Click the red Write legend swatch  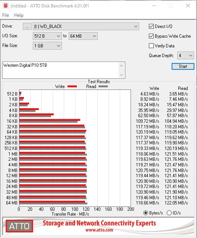tap(72, 87)
